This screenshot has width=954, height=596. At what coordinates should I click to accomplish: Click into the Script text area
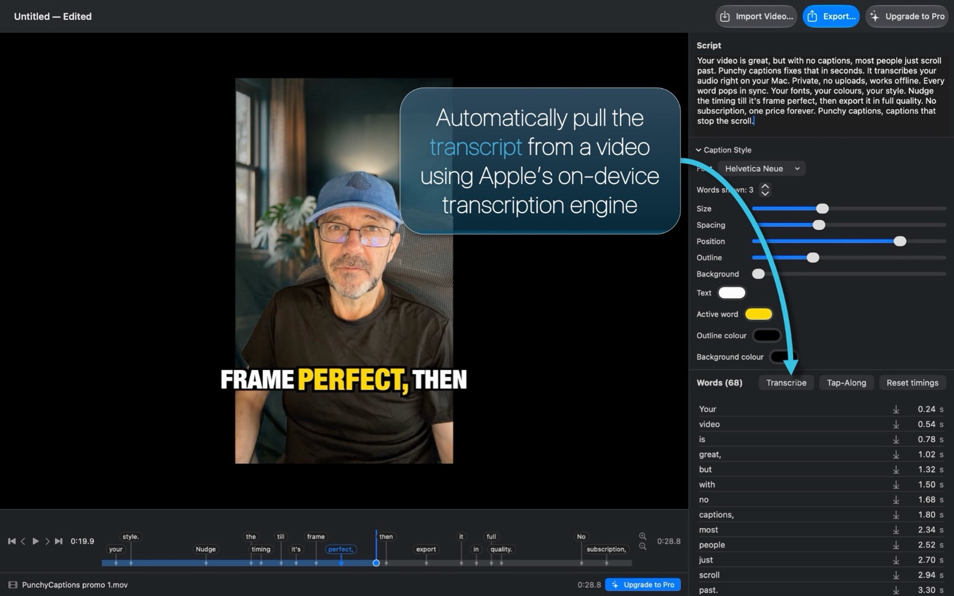tap(820, 91)
